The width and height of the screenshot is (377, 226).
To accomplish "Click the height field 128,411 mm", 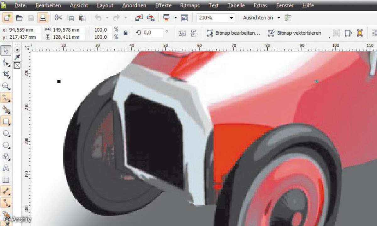I will pyautogui.click(x=68, y=37).
